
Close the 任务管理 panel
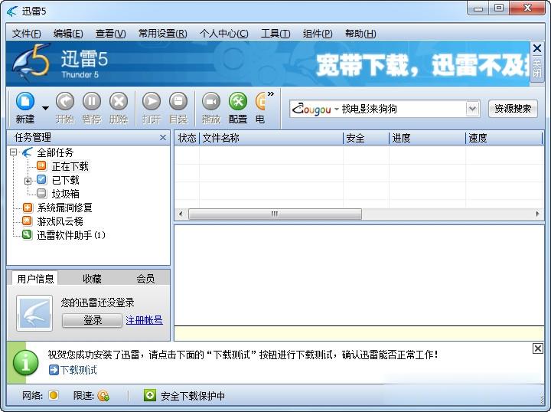[163, 137]
